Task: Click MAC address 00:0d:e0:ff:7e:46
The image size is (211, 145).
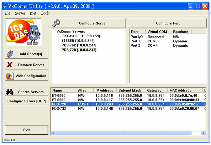Action: click(x=183, y=96)
